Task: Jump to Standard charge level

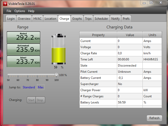Action: pyautogui.click(x=29, y=87)
